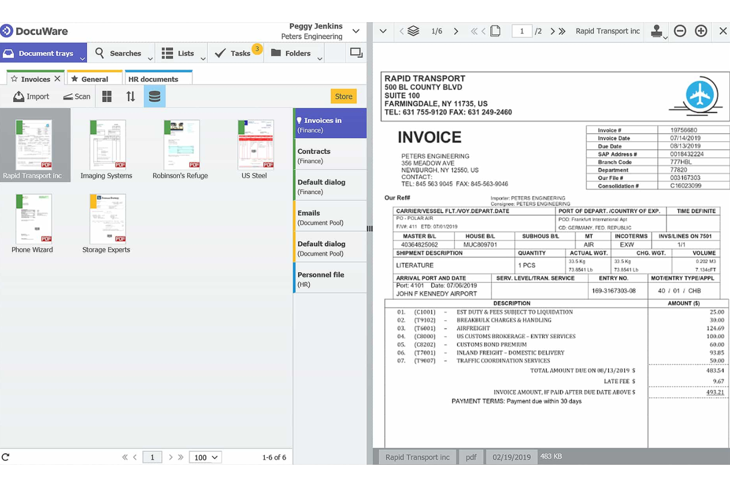Go to previous page in viewer

(x=483, y=31)
